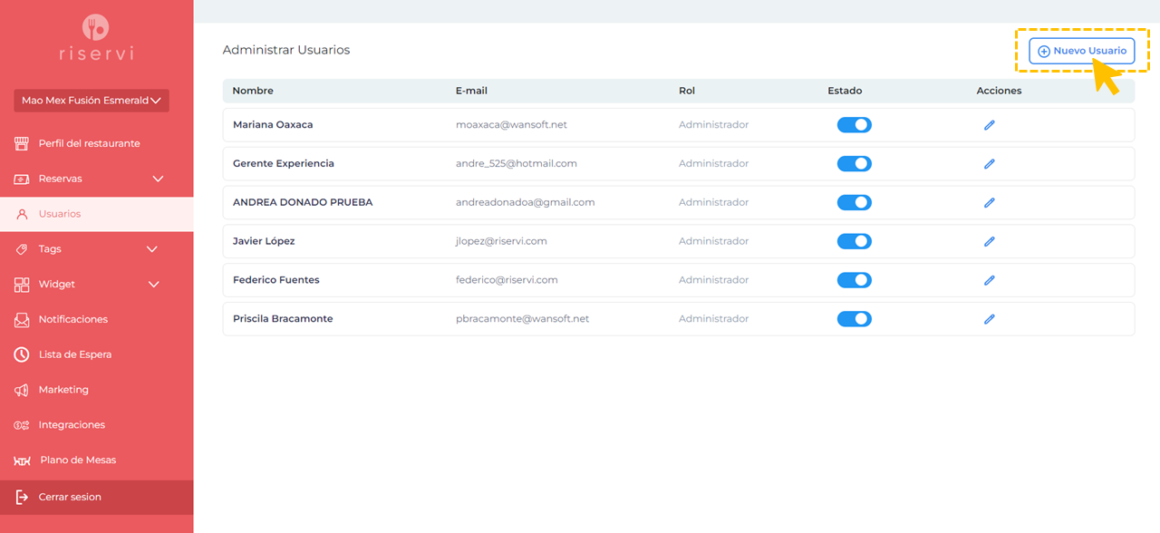Click email federico@riservi.com
The image size is (1160, 533).
tap(507, 280)
